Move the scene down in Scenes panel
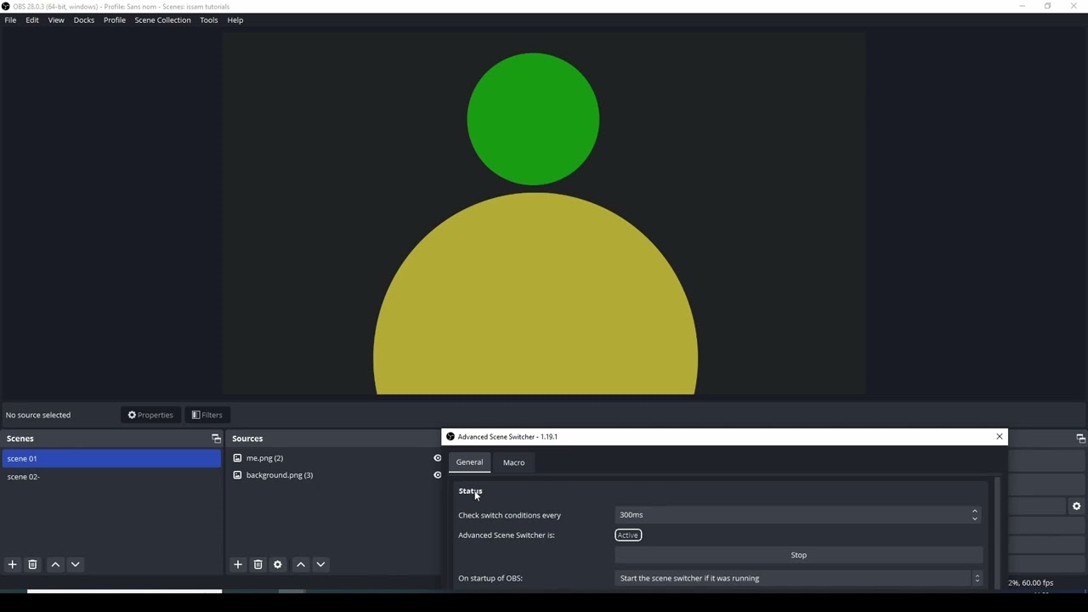 coord(76,564)
